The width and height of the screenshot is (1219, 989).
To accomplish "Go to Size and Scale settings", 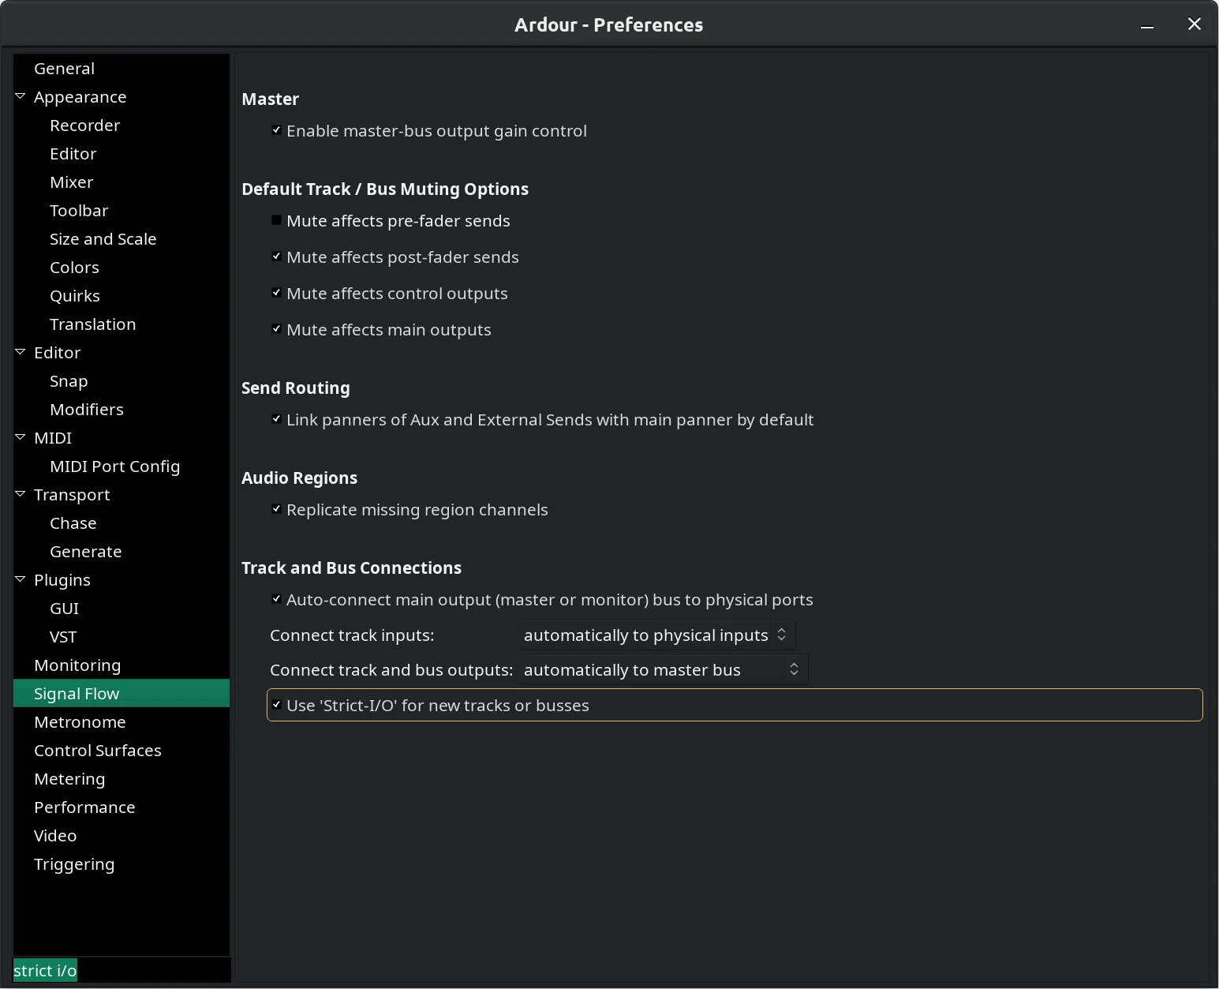I will [x=103, y=239].
